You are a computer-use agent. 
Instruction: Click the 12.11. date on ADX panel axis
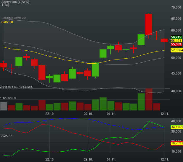click(x=165, y=159)
